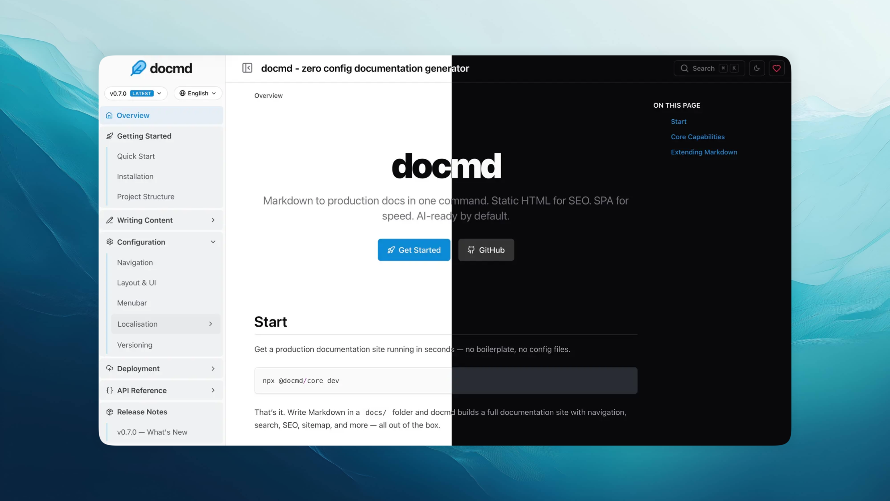Click the home icon next to Overview
The height and width of the screenshot is (501, 890).
[x=109, y=115]
